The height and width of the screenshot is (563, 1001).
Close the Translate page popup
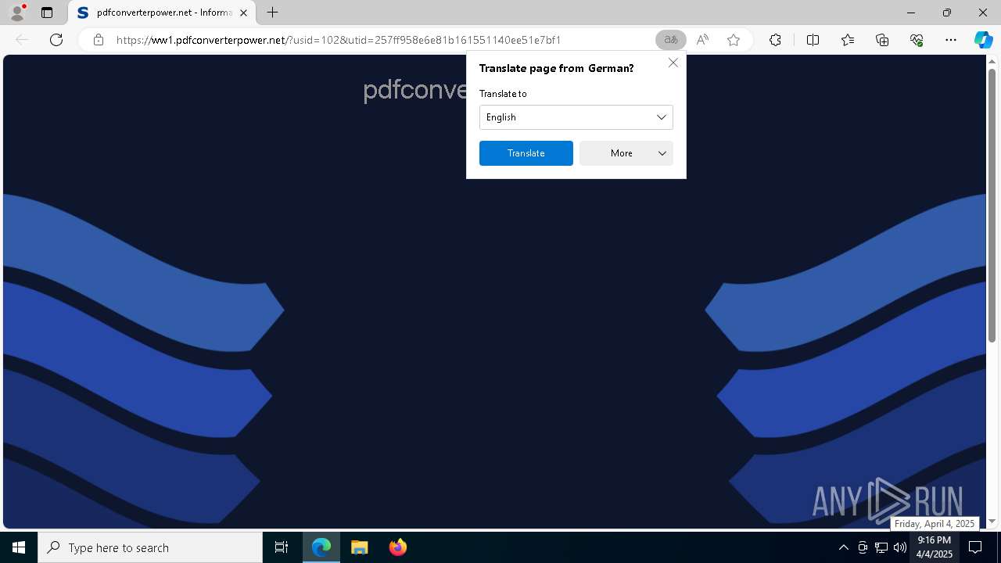pos(673,63)
